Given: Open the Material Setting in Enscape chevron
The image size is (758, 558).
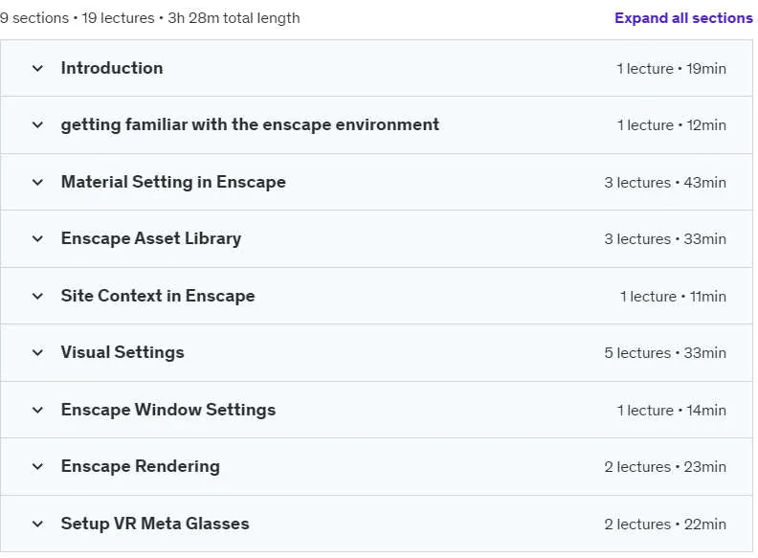Looking at the screenshot, I should point(37,182).
